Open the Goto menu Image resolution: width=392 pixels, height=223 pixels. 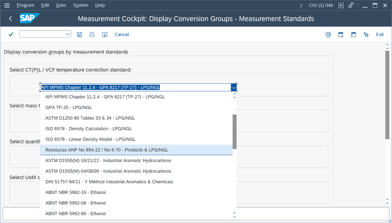click(x=61, y=5)
